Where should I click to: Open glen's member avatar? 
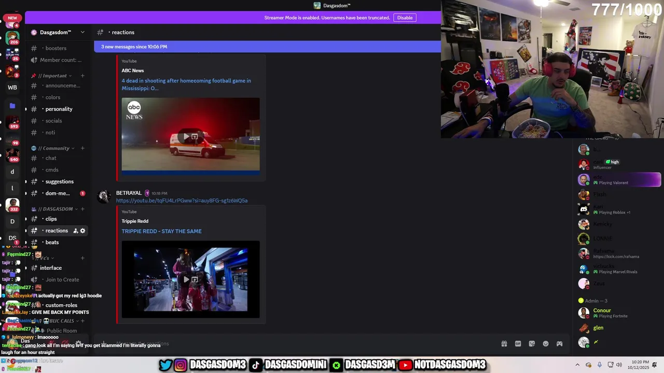tap(584, 328)
